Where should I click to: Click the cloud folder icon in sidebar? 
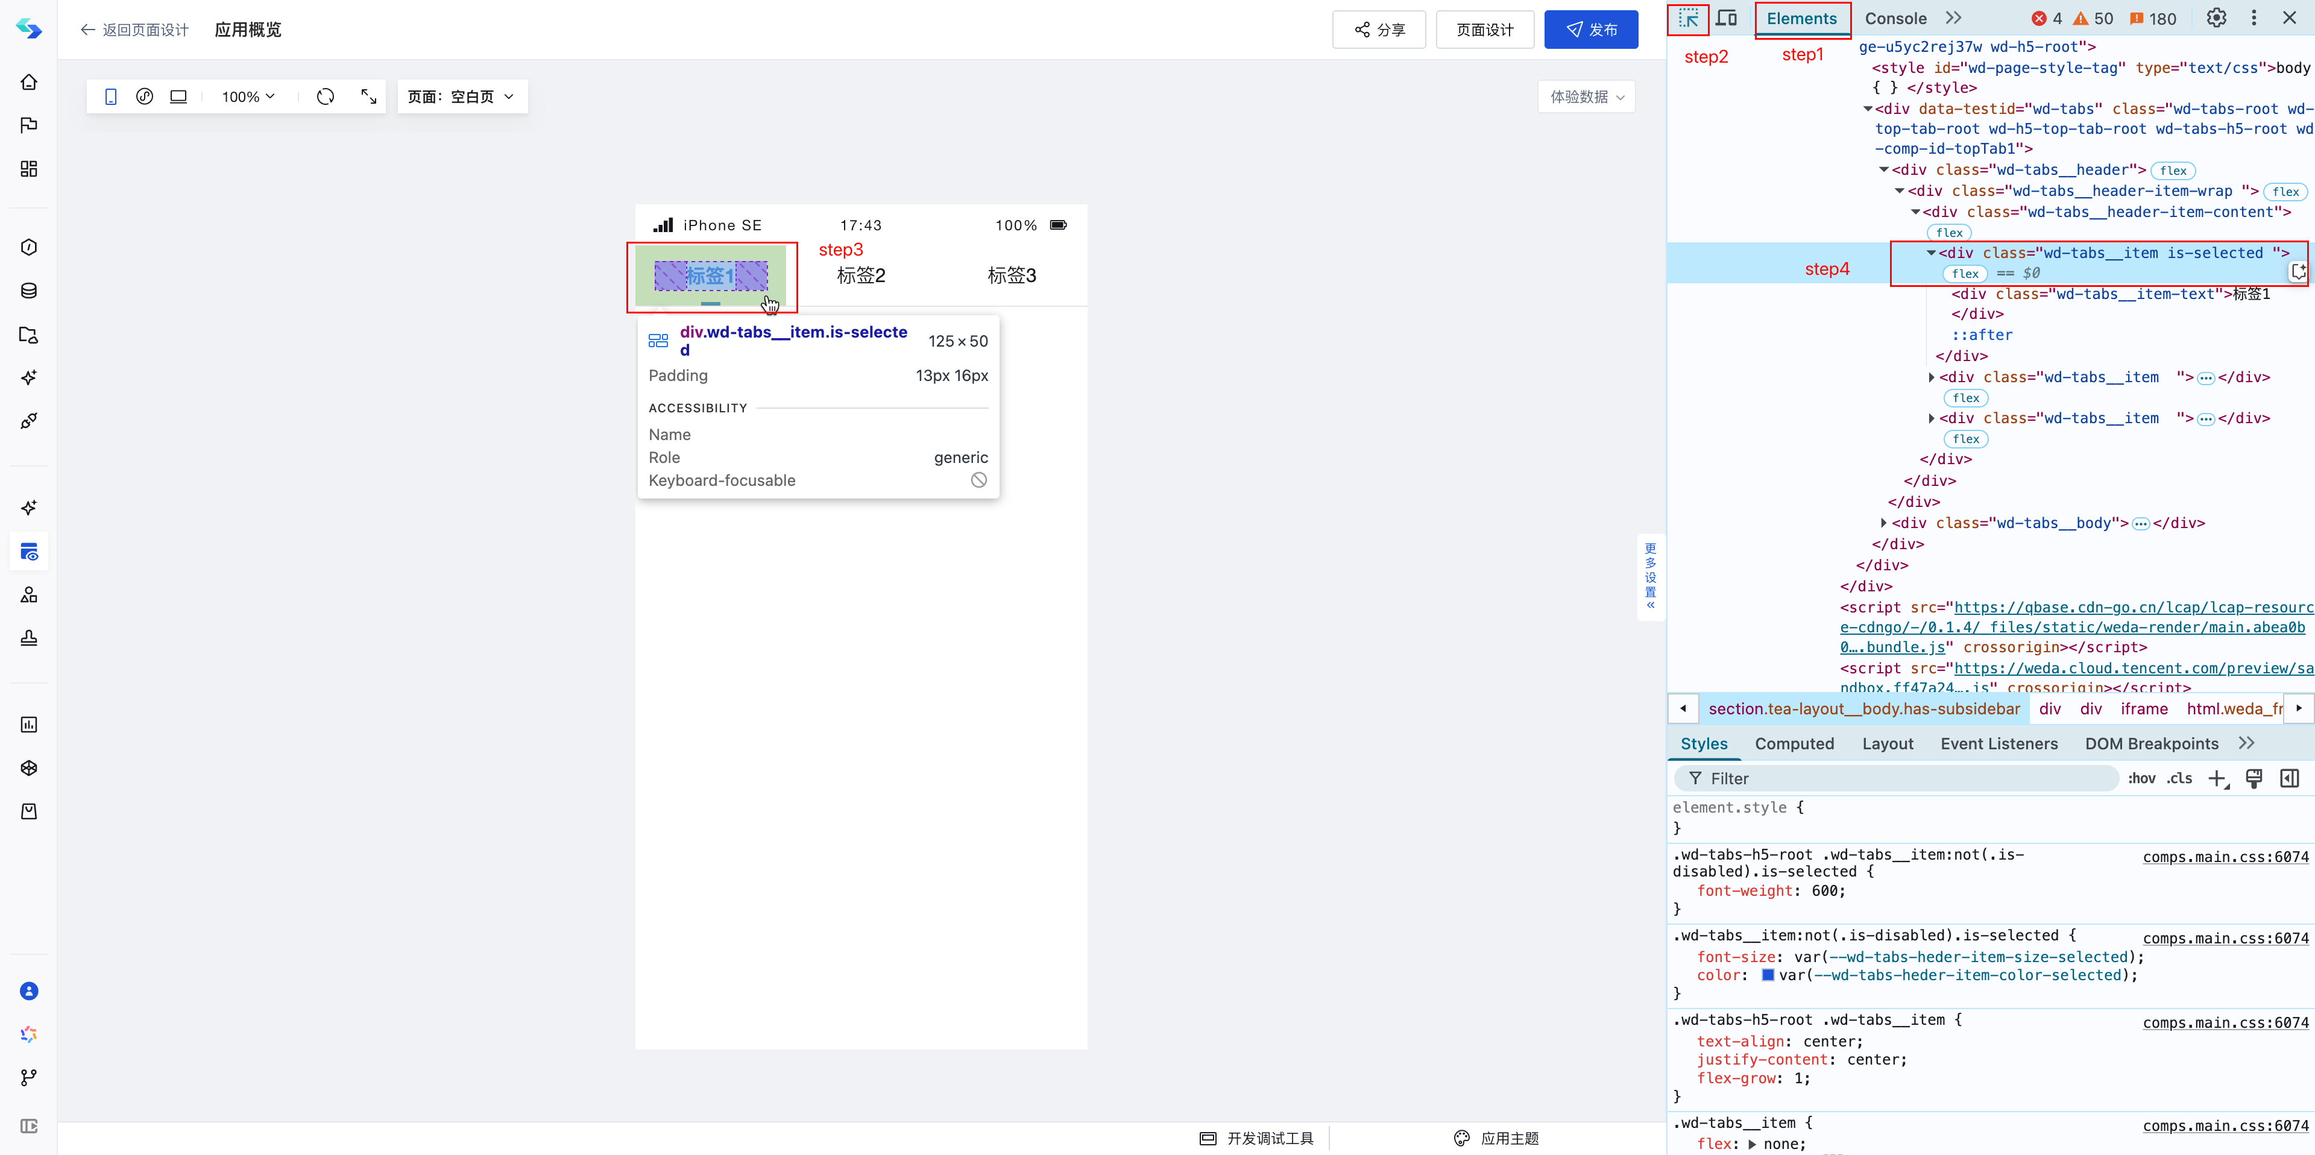[29, 335]
